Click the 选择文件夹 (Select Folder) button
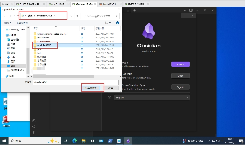 click(91, 88)
